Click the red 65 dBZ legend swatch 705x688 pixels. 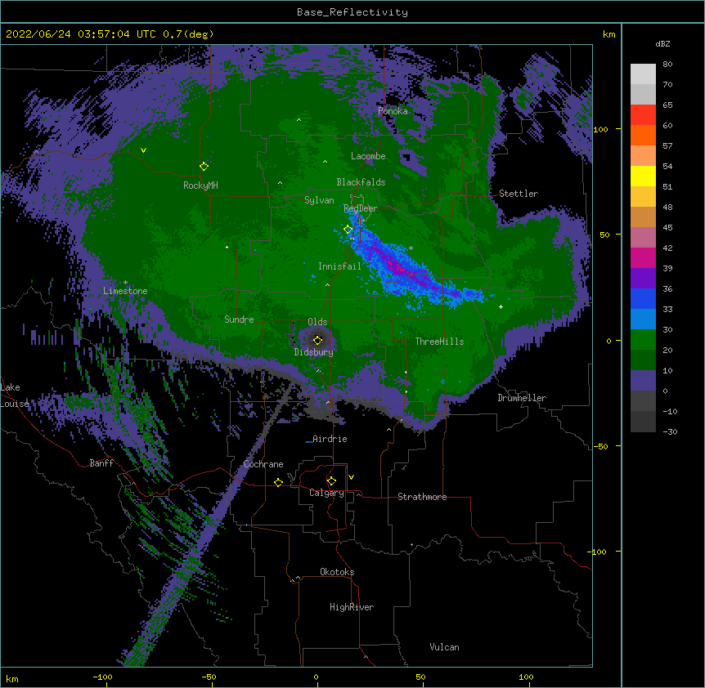(x=643, y=115)
